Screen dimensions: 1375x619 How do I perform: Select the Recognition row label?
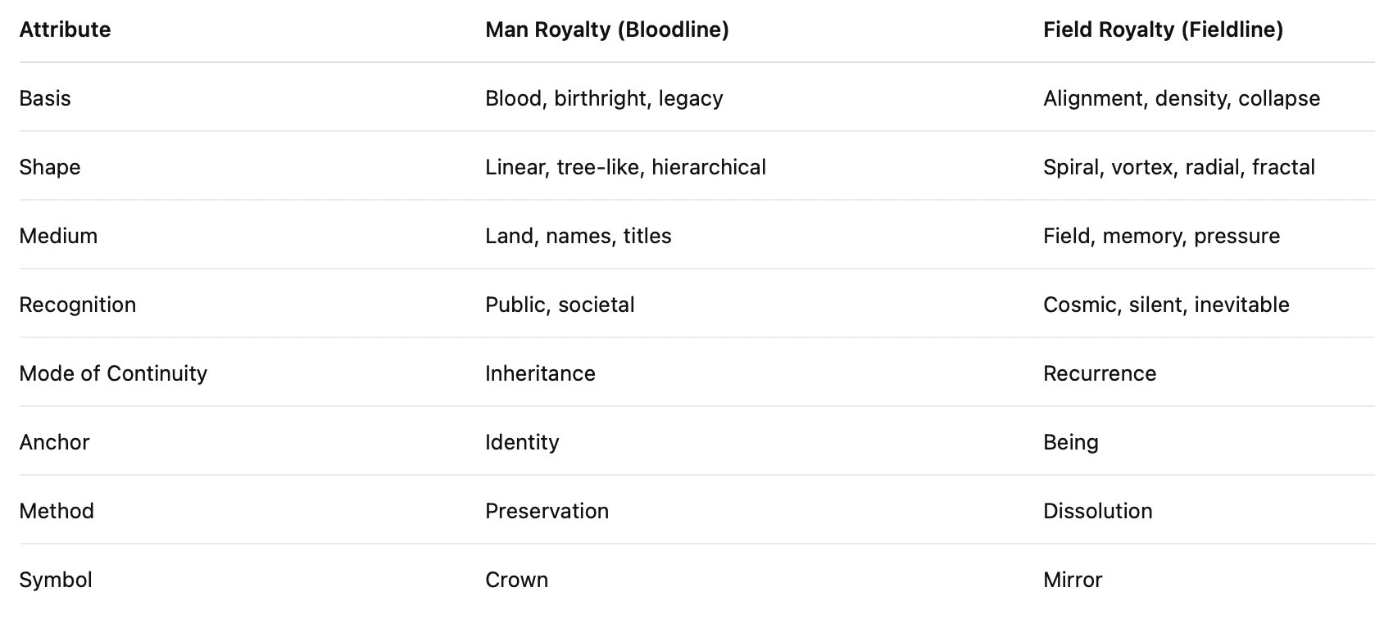coord(78,305)
